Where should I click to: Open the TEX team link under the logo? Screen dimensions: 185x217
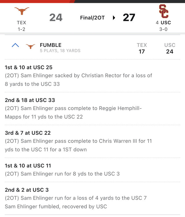point(21,23)
